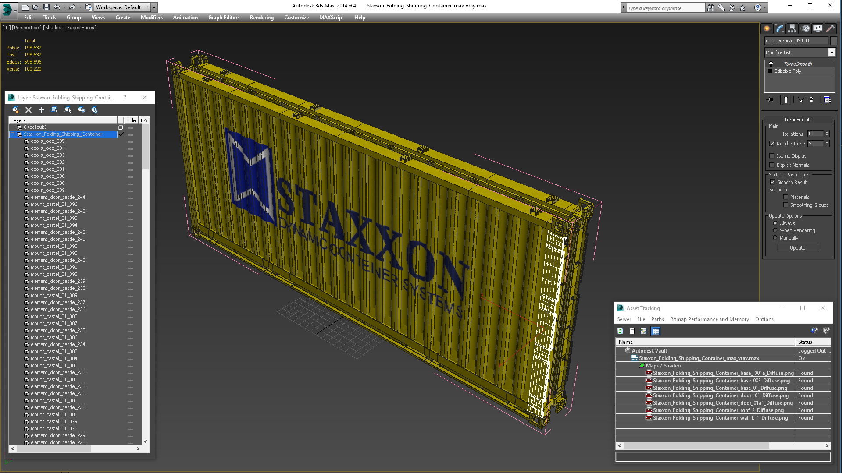Click Add Selected Objects plus icon
This screenshot has height=473, width=842.
coord(42,110)
